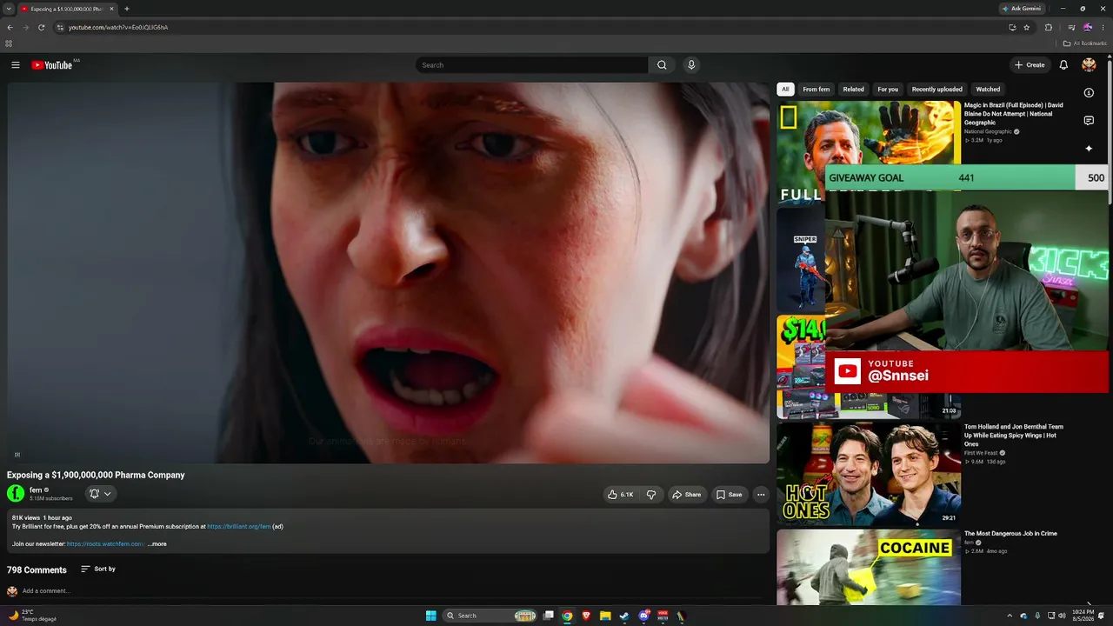Share the video with the Share button
This screenshot has width=1113, height=626.
click(686, 495)
